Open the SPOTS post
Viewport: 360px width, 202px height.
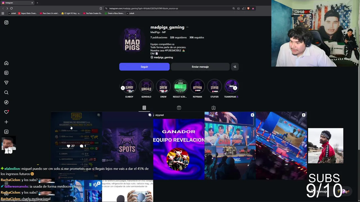[127, 146]
